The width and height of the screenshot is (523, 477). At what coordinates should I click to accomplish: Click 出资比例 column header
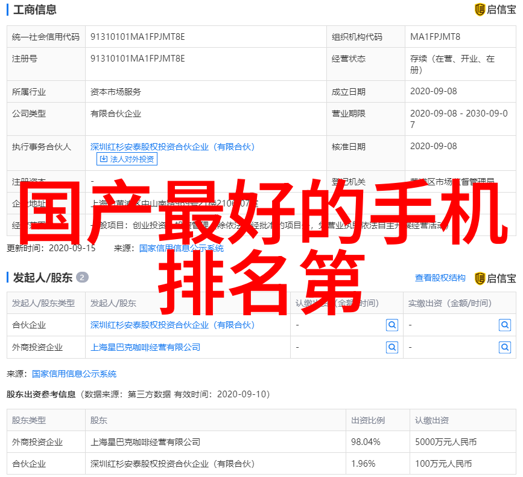[367, 420]
